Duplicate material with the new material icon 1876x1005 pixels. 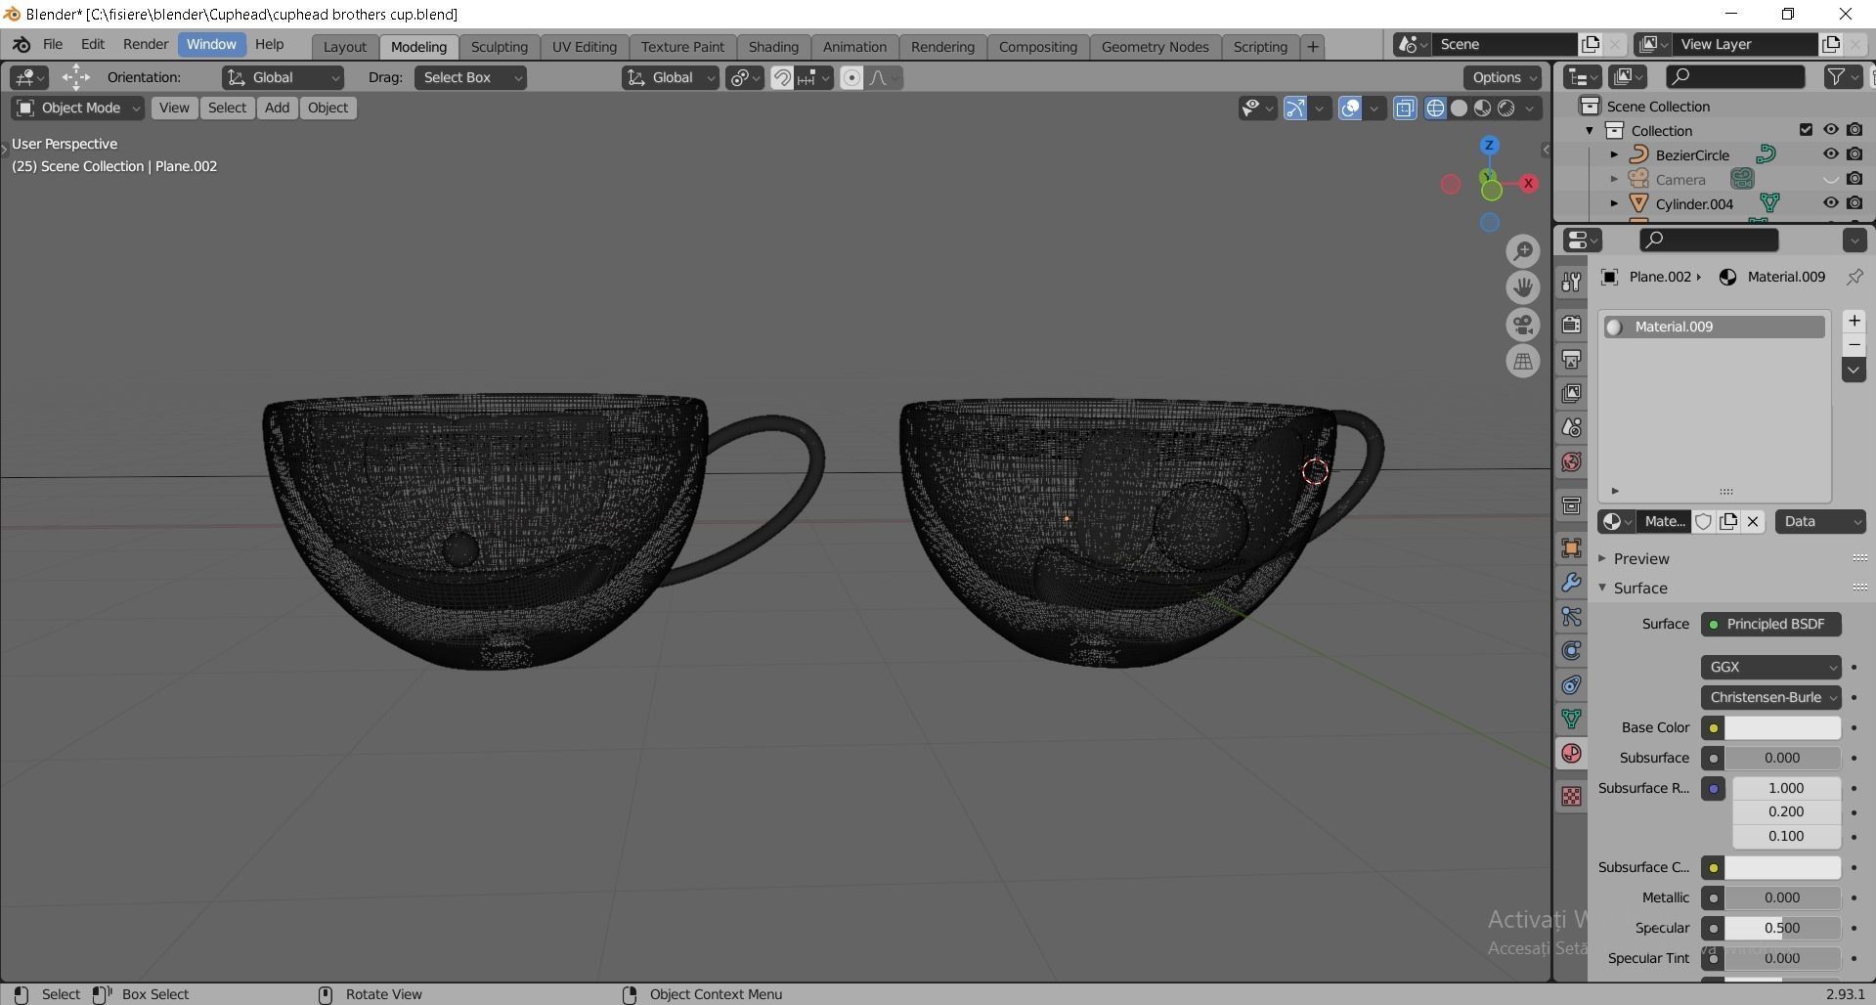click(1728, 521)
